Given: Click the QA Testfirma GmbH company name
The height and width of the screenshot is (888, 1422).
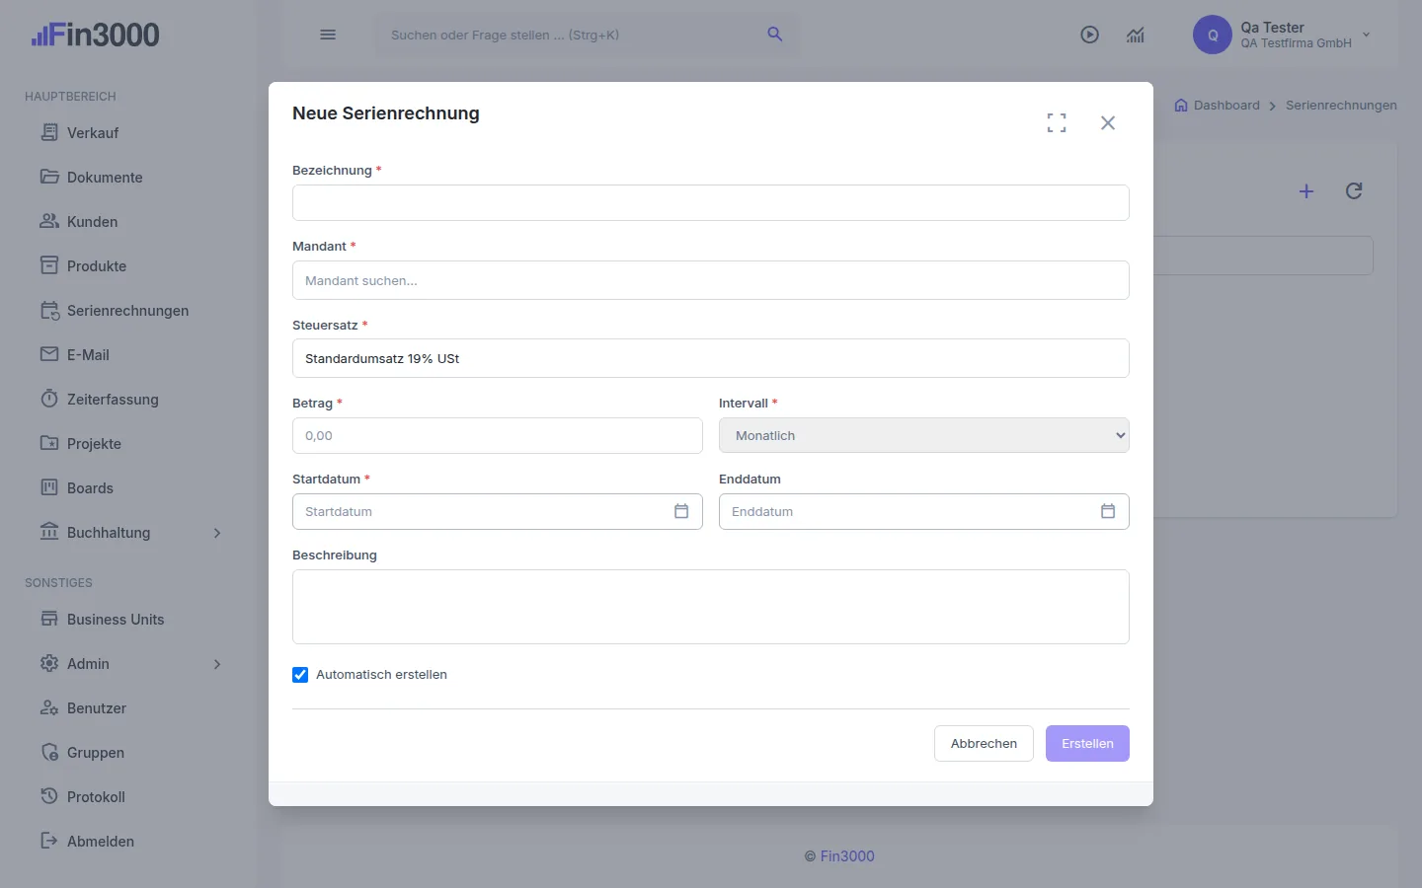Looking at the screenshot, I should 1296,43.
